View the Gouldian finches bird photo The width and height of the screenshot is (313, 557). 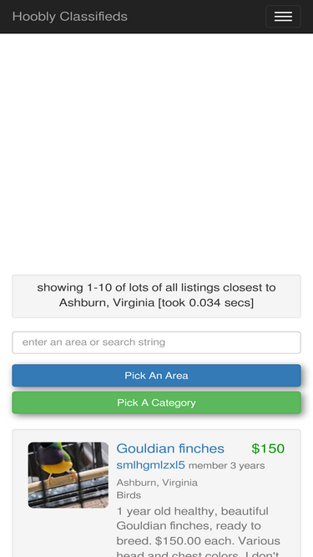(x=68, y=475)
